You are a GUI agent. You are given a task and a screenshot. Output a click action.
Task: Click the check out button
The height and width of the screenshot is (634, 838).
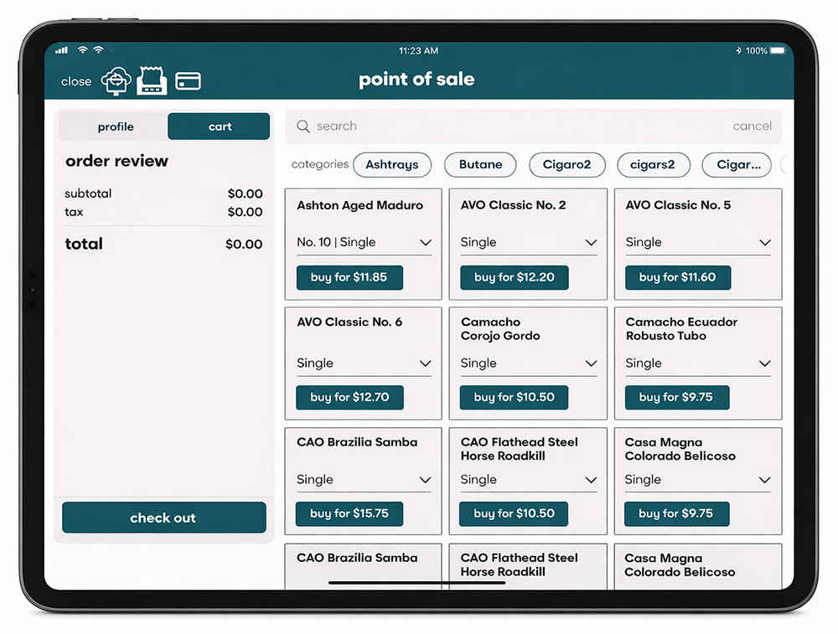(x=163, y=518)
